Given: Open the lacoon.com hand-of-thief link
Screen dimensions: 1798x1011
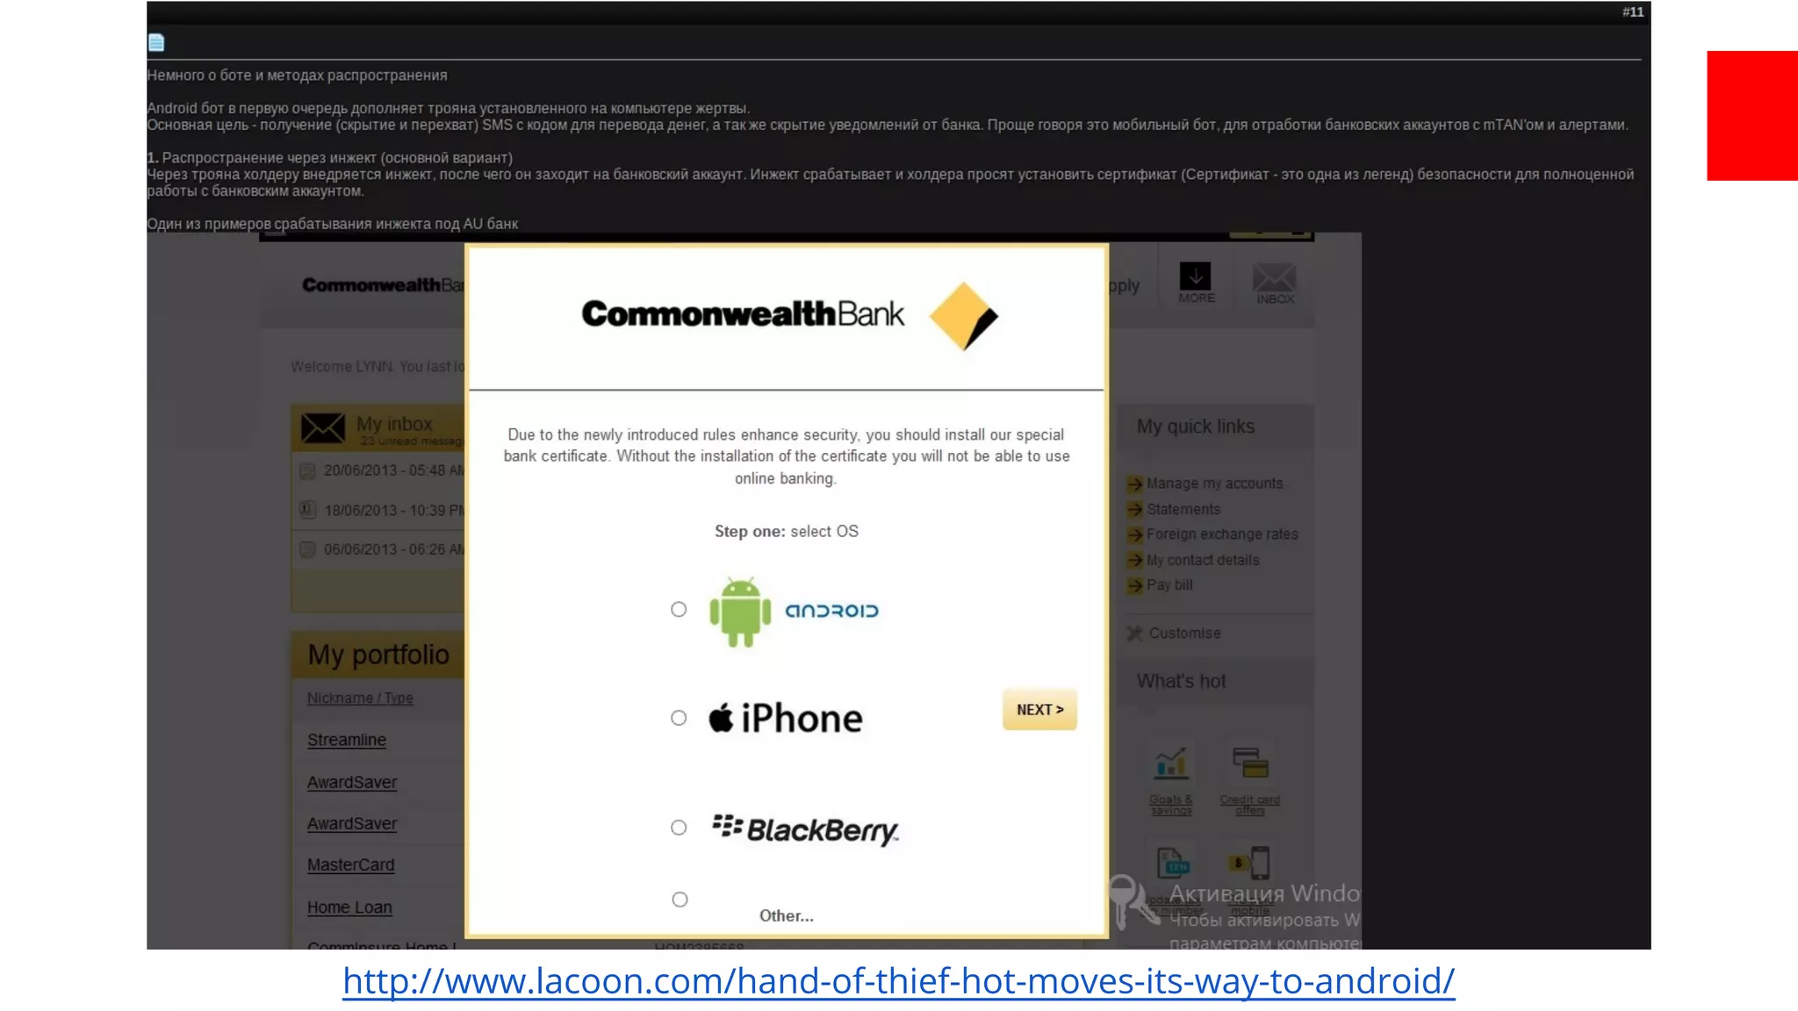Looking at the screenshot, I should click(898, 981).
